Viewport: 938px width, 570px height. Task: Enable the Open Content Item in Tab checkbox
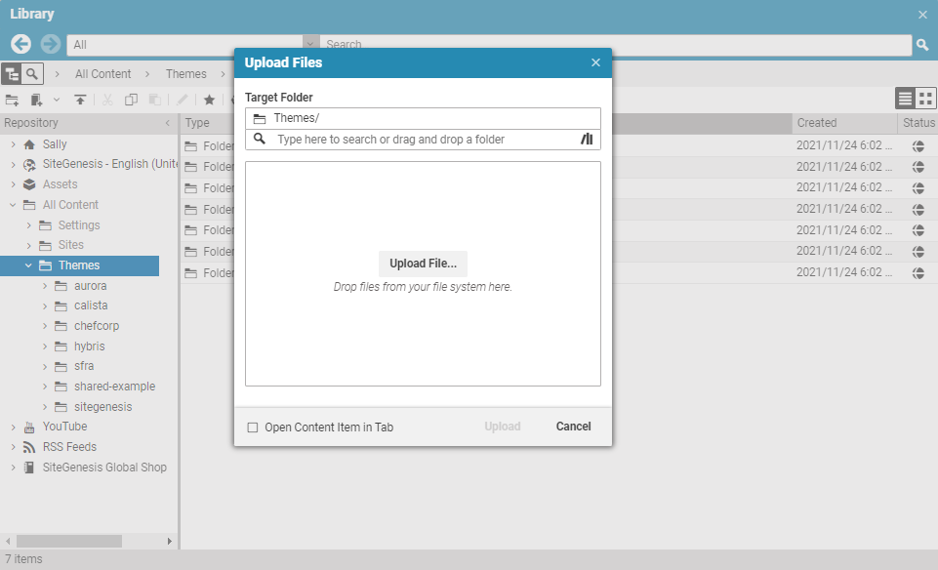pyautogui.click(x=253, y=427)
